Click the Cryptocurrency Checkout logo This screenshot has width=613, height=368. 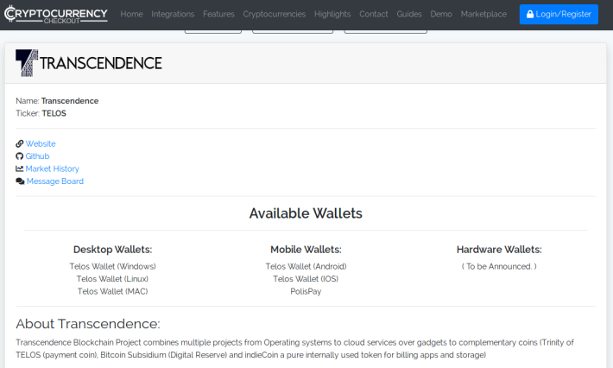pyautogui.click(x=55, y=15)
